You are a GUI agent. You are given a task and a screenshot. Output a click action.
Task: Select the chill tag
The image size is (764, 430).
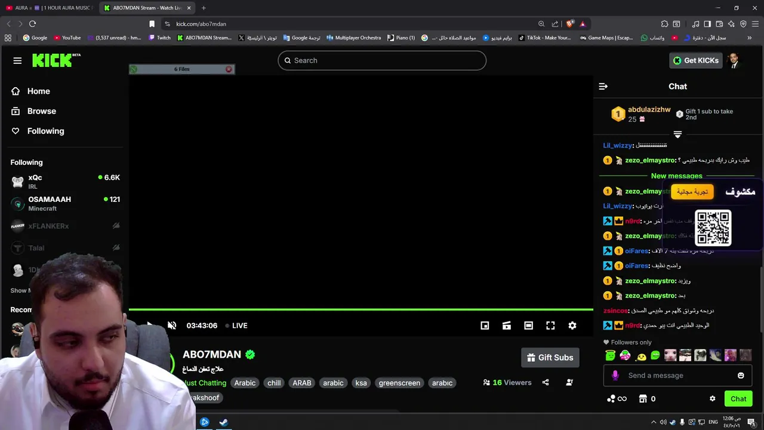(274, 383)
